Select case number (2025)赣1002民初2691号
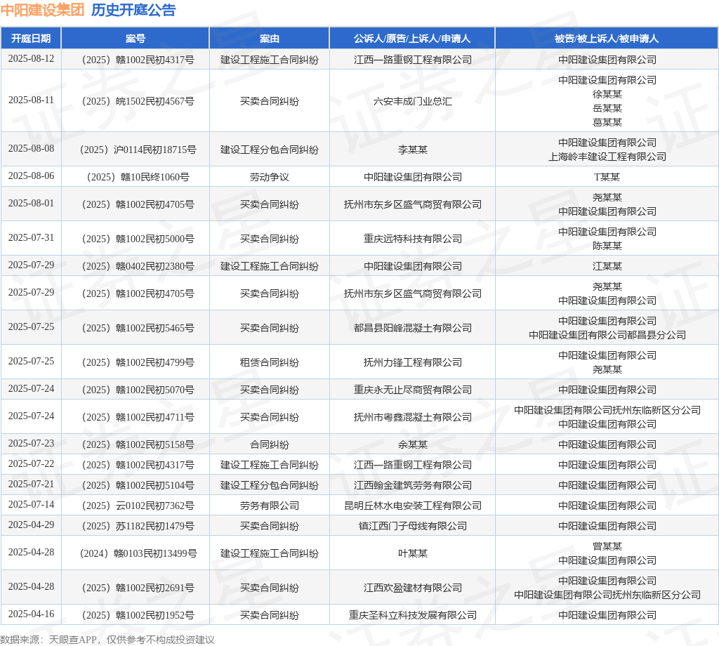This screenshot has width=719, height=646. [138, 588]
